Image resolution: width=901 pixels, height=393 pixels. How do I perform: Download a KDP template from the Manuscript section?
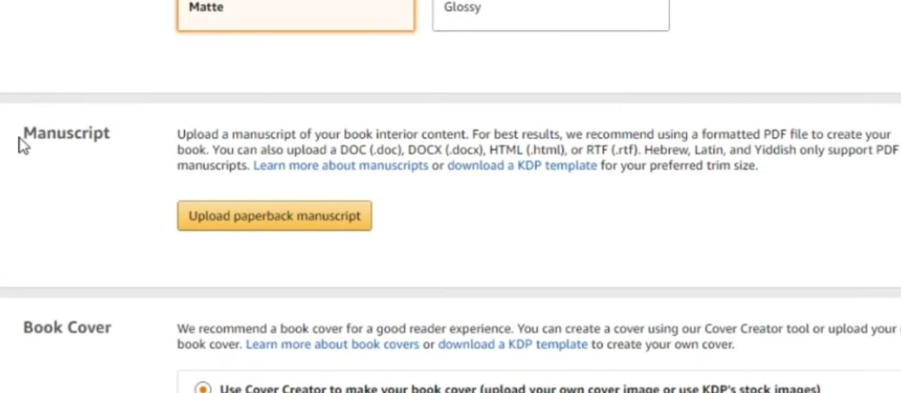pyautogui.click(x=522, y=166)
